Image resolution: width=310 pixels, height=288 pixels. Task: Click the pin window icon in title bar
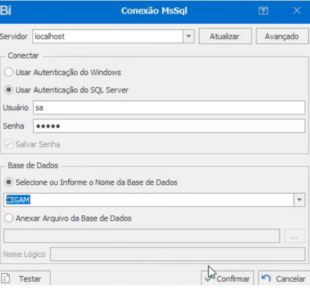(x=263, y=11)
